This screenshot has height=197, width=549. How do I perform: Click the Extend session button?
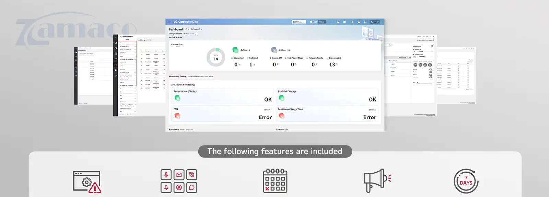(x=322, y=22)
